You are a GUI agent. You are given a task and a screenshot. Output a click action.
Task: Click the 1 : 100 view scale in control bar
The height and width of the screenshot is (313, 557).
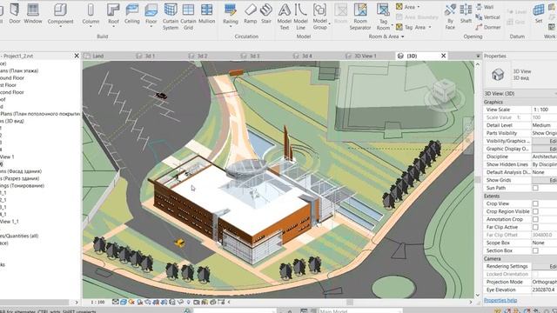click(x=97, y=302)
